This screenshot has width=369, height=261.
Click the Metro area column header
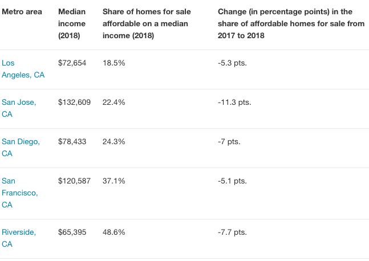click(x=22, y=12)
